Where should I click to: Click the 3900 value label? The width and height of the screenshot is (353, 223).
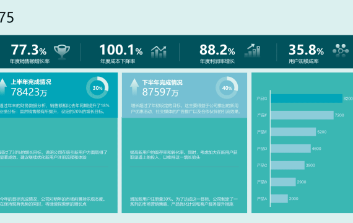pos(310,165)
